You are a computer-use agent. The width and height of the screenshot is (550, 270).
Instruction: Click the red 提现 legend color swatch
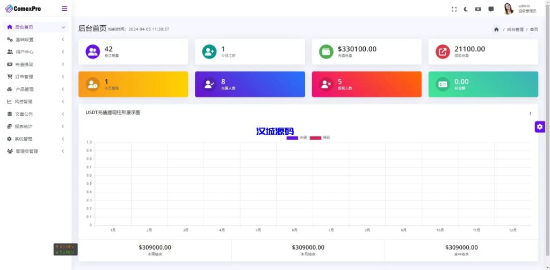315,138
